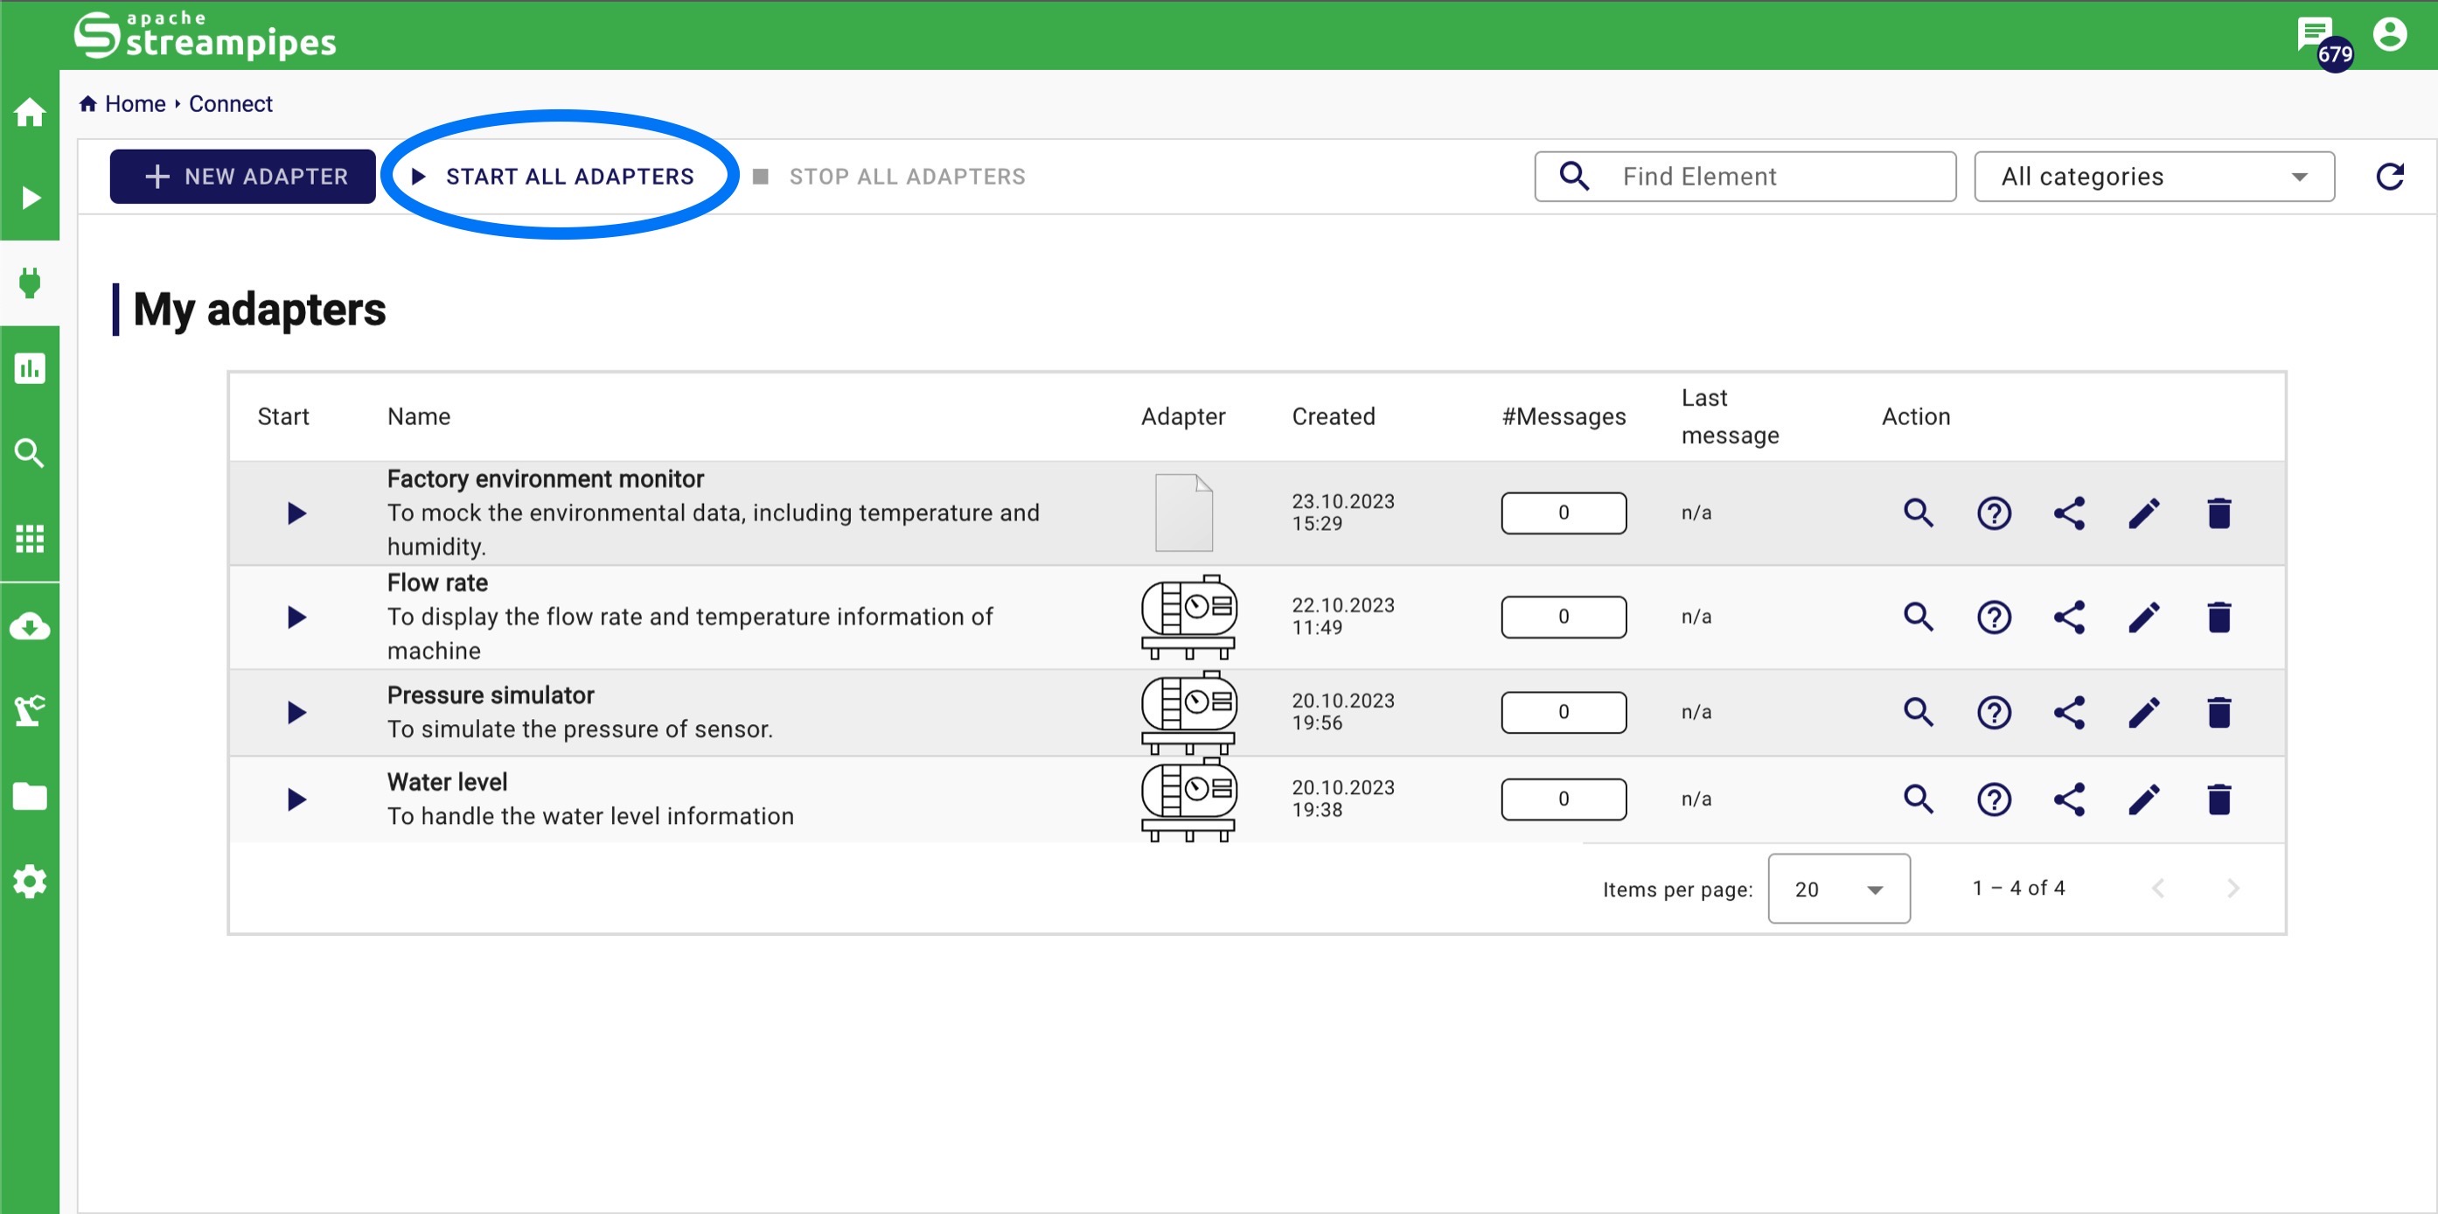Open the All categories dropdown
Image resolution: width=2438 pixels, height=1214 pixels.
pyautogui.click(x=2153, y=177)
